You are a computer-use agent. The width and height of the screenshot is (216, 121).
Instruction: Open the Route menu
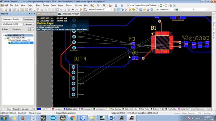(x=61, y=5)
